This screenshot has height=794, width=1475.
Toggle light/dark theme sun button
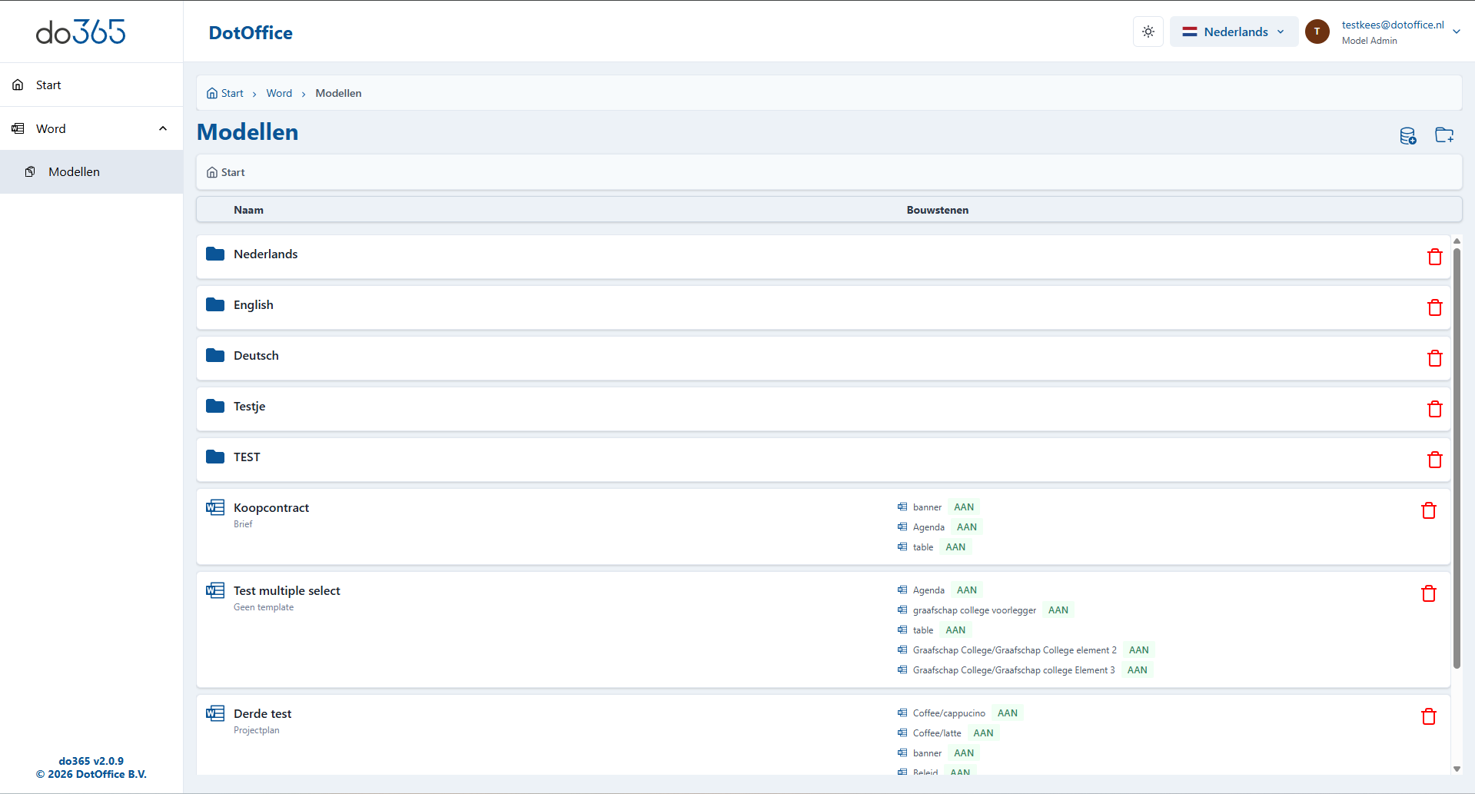pos(1148,32)
